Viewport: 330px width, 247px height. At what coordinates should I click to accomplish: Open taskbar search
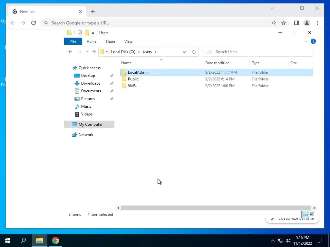(23, 240)
